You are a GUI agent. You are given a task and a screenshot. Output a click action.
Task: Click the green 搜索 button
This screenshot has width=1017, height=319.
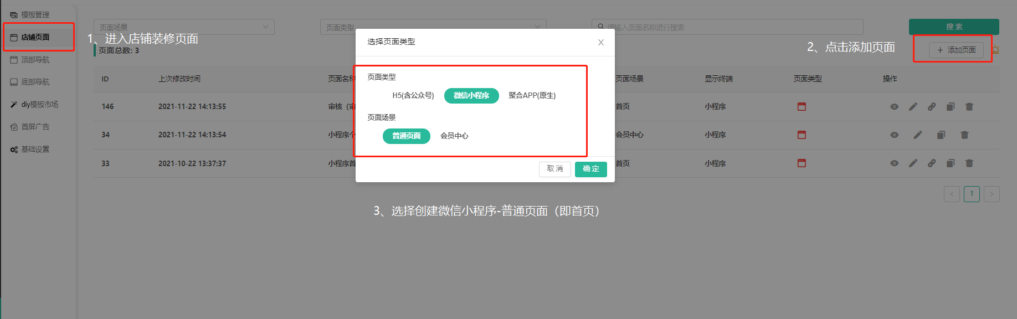[x=954, y=27]
